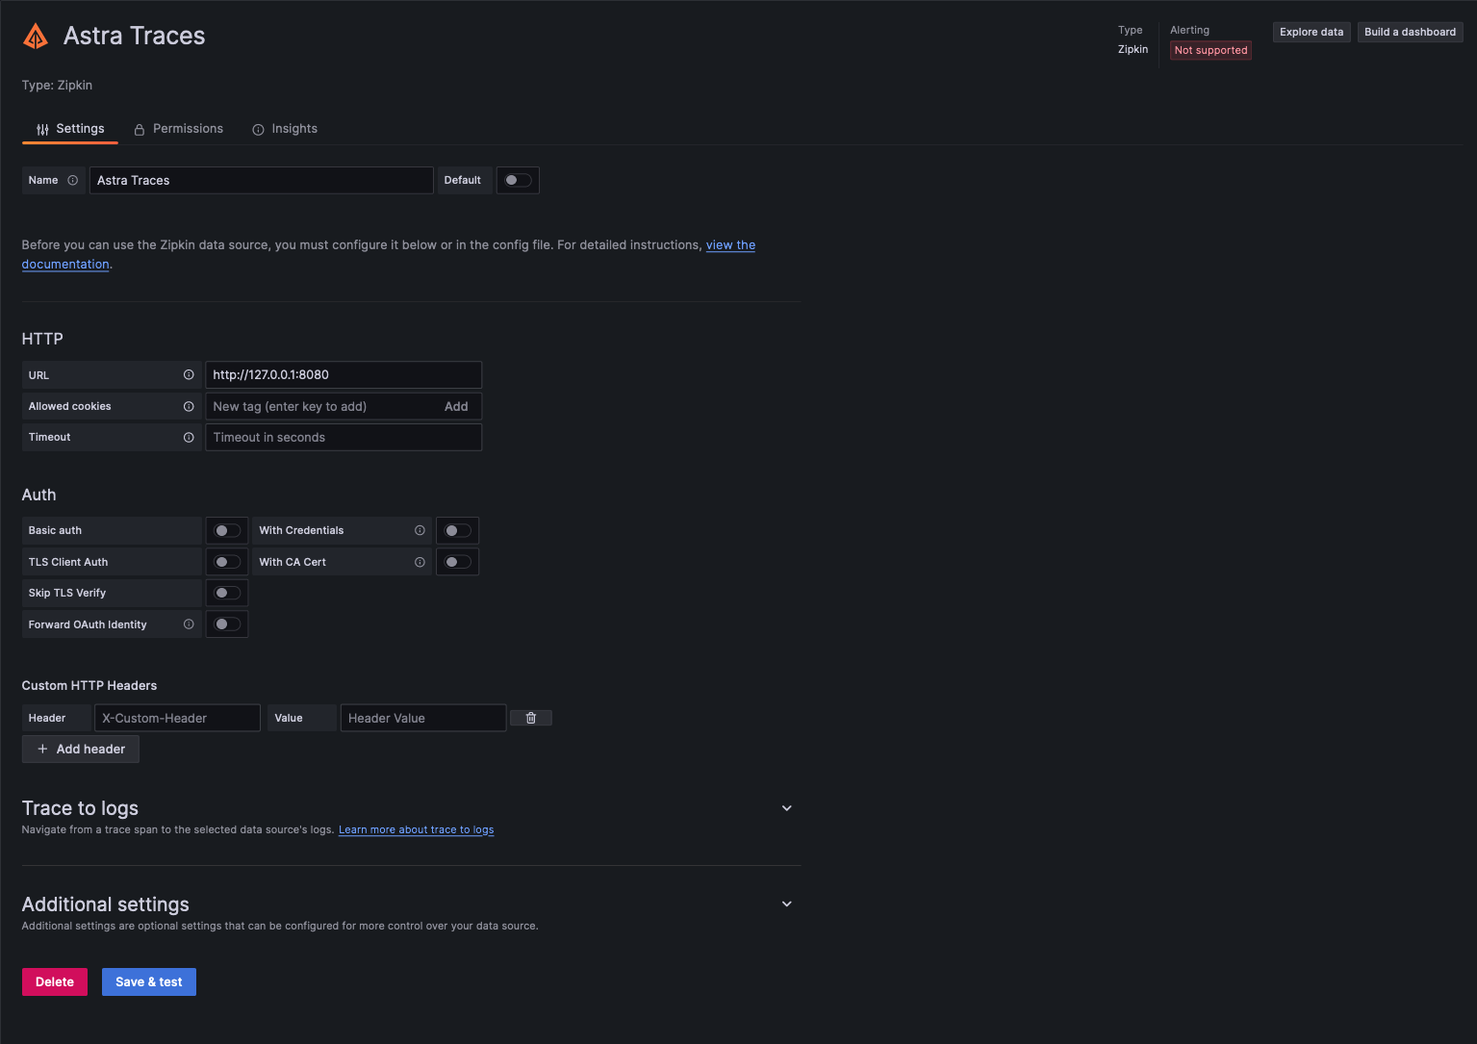Click the Header Value input field

click(423, 718)
